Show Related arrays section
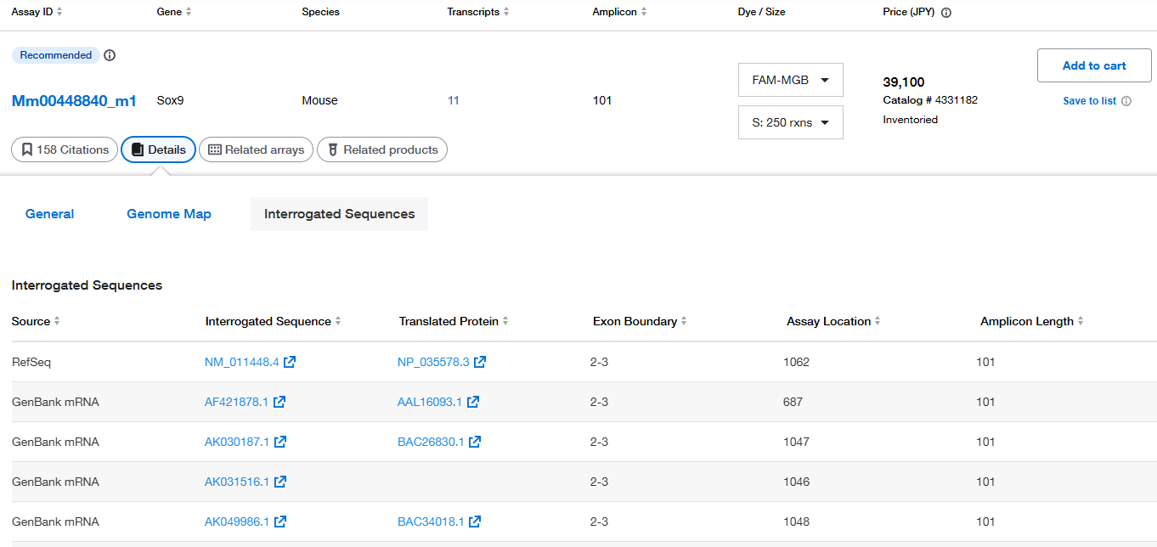This screenshot has height=547, width=1157. click(x=256, y=149)
